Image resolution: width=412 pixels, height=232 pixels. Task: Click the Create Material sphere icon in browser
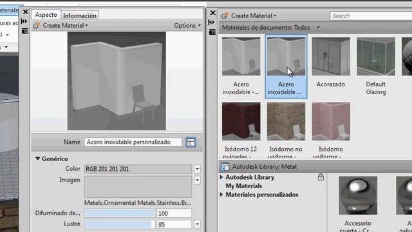coord(225,15)
